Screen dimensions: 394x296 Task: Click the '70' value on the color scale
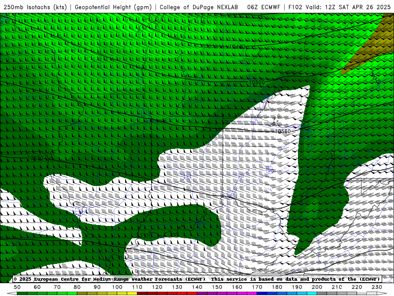57,287
